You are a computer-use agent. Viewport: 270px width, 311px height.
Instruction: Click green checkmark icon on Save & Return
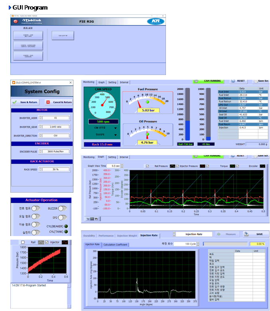coord(14,102)
